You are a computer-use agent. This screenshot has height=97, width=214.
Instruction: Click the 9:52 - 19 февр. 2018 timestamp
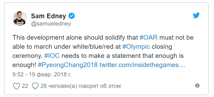42,75
